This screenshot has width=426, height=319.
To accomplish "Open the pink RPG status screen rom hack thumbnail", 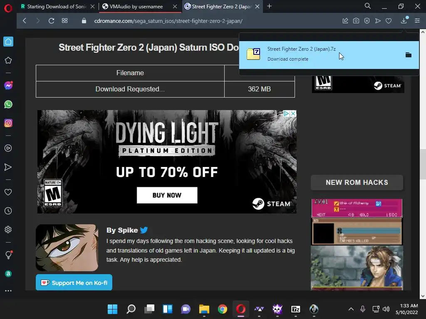I will (x=357, y=222).
